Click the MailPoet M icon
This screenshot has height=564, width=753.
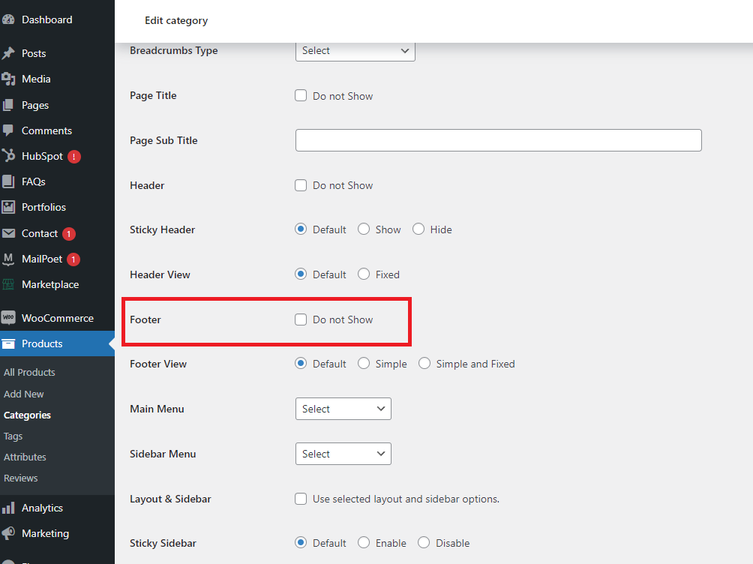point(8,259)
